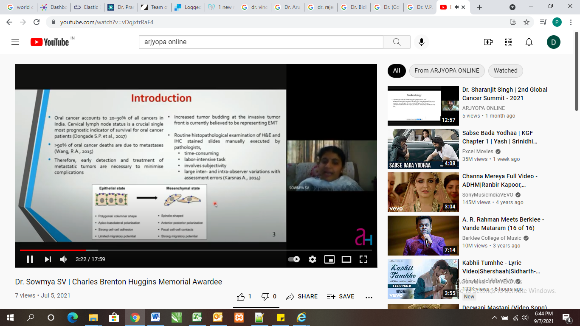Screen dimensions: 580x326
Task: Enable miniplayer mode
Action: (329, 259)
